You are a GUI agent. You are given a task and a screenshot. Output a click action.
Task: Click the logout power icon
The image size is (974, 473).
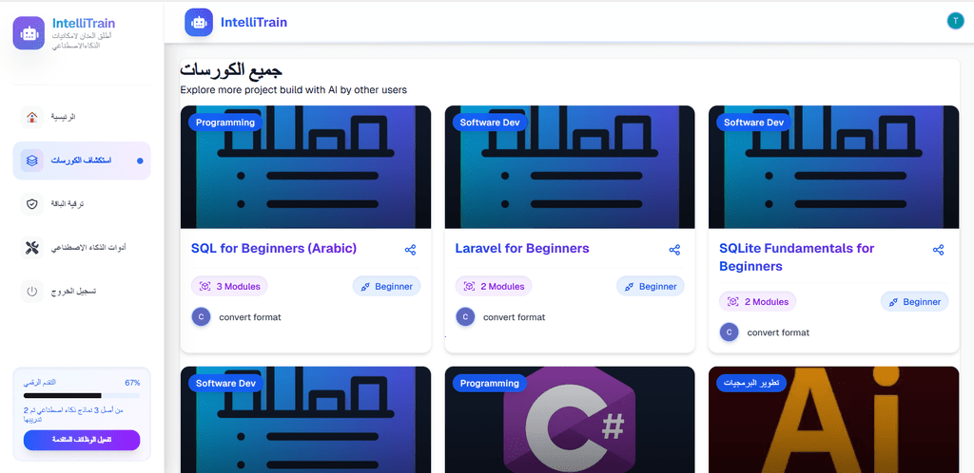pyautogui.click(x=32, y=292)
